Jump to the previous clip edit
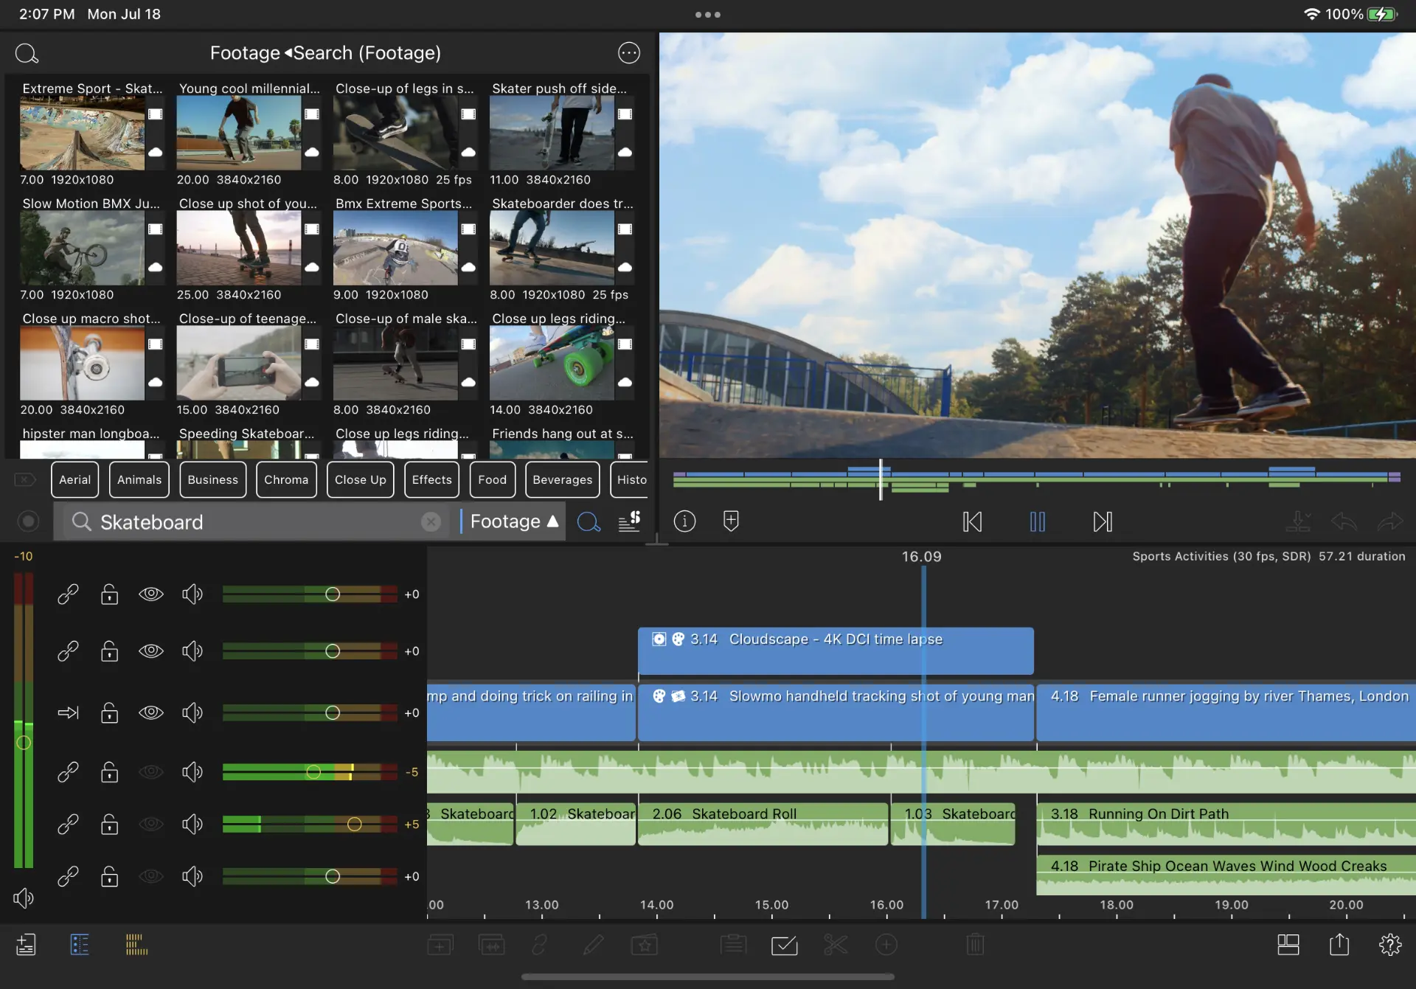This screenshot has width=1416, height=989. 972,521
